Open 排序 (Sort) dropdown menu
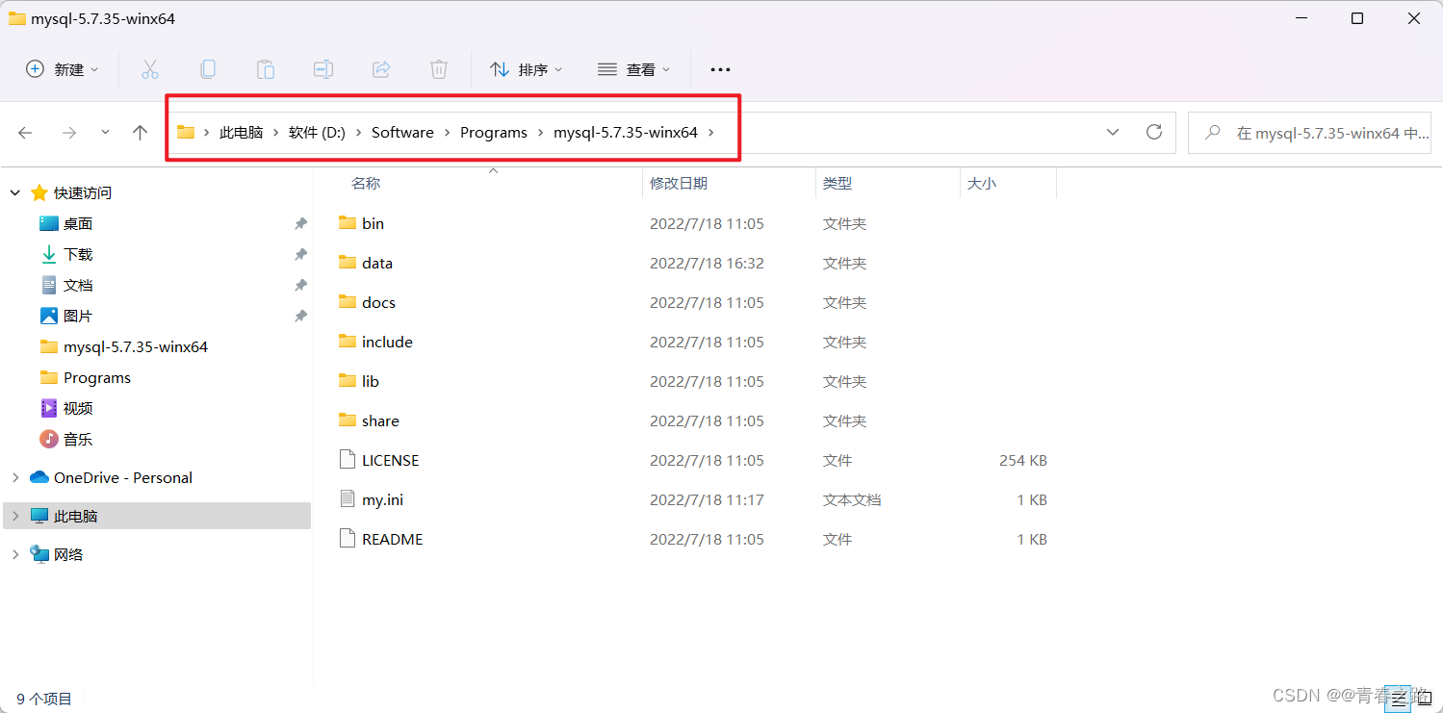Viewport: 1443px width, 713px height. [527, 69]
